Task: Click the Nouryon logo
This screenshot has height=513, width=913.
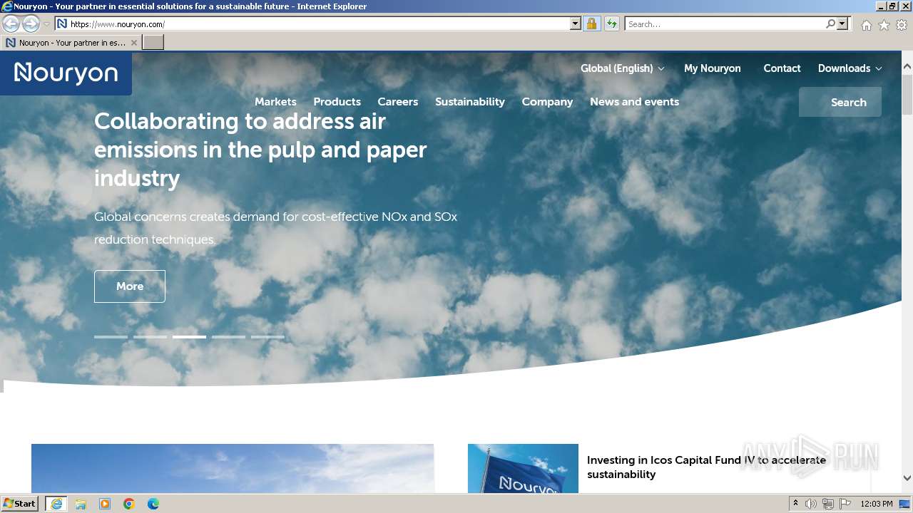Action: (x=66, y=73)
